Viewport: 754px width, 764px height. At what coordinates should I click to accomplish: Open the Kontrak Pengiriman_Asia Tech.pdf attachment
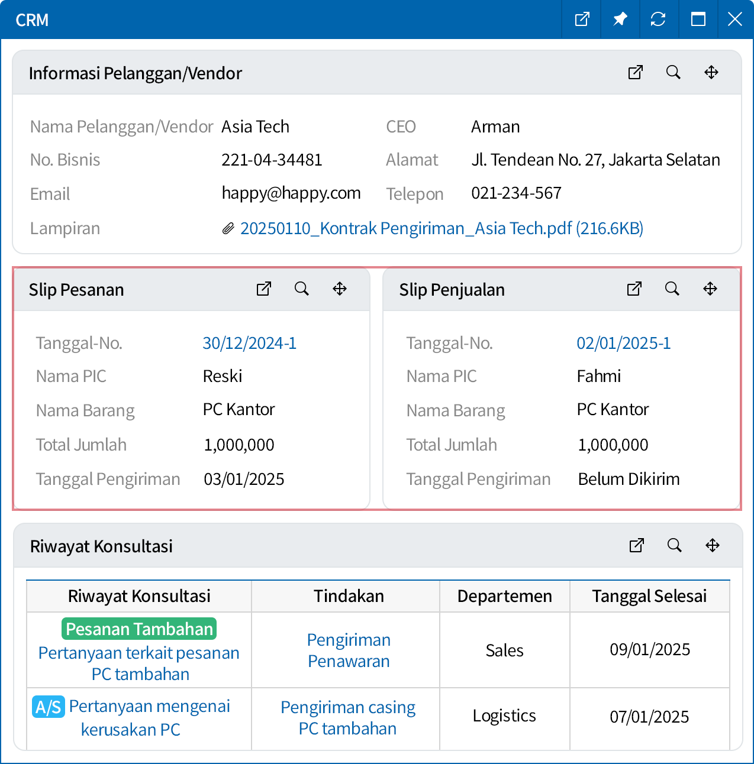point(442,228)
